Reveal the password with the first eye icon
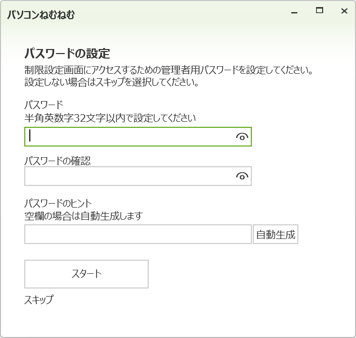The width and height of the screenshot is (356, 338). [x=242, y=137]
